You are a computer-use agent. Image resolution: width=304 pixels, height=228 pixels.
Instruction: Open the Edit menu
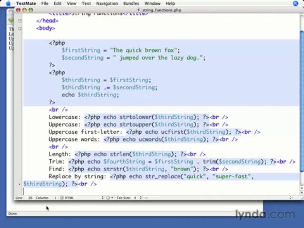click(57, 3)
